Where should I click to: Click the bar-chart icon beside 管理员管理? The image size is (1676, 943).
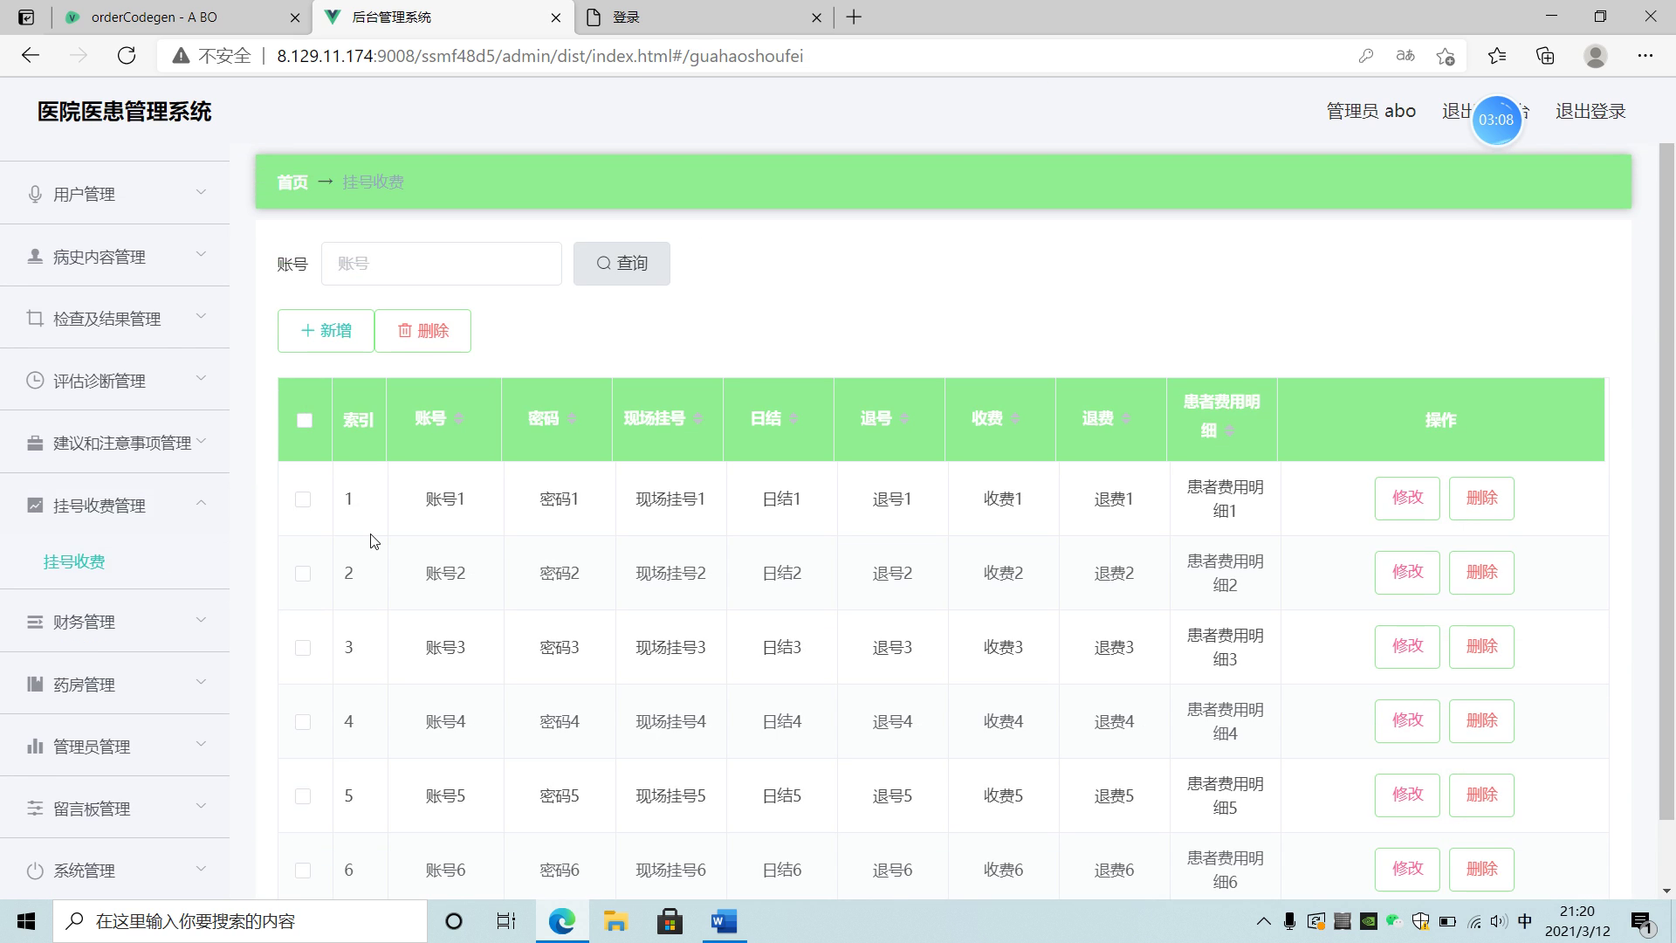coord(35,747)
